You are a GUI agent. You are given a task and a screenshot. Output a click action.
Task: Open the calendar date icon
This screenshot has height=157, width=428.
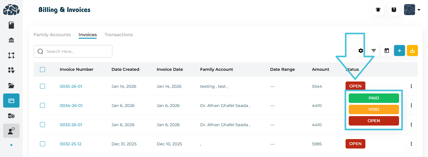(387, 51)
